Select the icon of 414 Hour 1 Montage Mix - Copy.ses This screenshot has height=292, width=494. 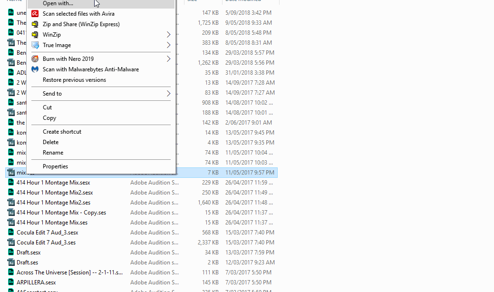(x=11, y=213)
